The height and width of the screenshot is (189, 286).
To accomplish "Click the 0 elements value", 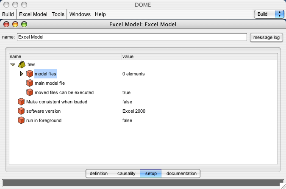I will pos(133,74).
